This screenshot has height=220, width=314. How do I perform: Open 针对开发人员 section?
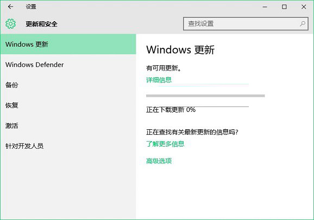click(68, 146)
